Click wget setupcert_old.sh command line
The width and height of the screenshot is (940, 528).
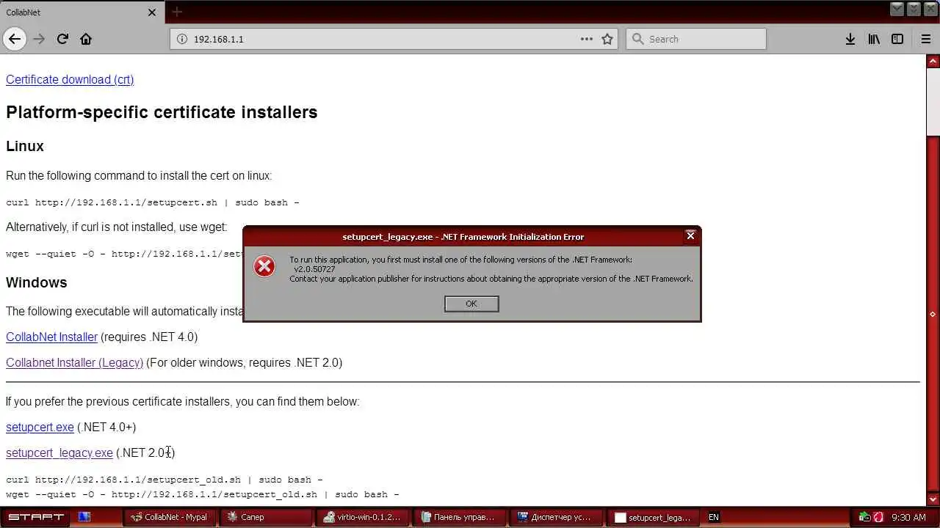[x=203, y=494]
